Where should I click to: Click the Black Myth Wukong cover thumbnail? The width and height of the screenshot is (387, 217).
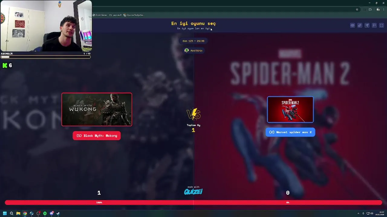point(97,109)
